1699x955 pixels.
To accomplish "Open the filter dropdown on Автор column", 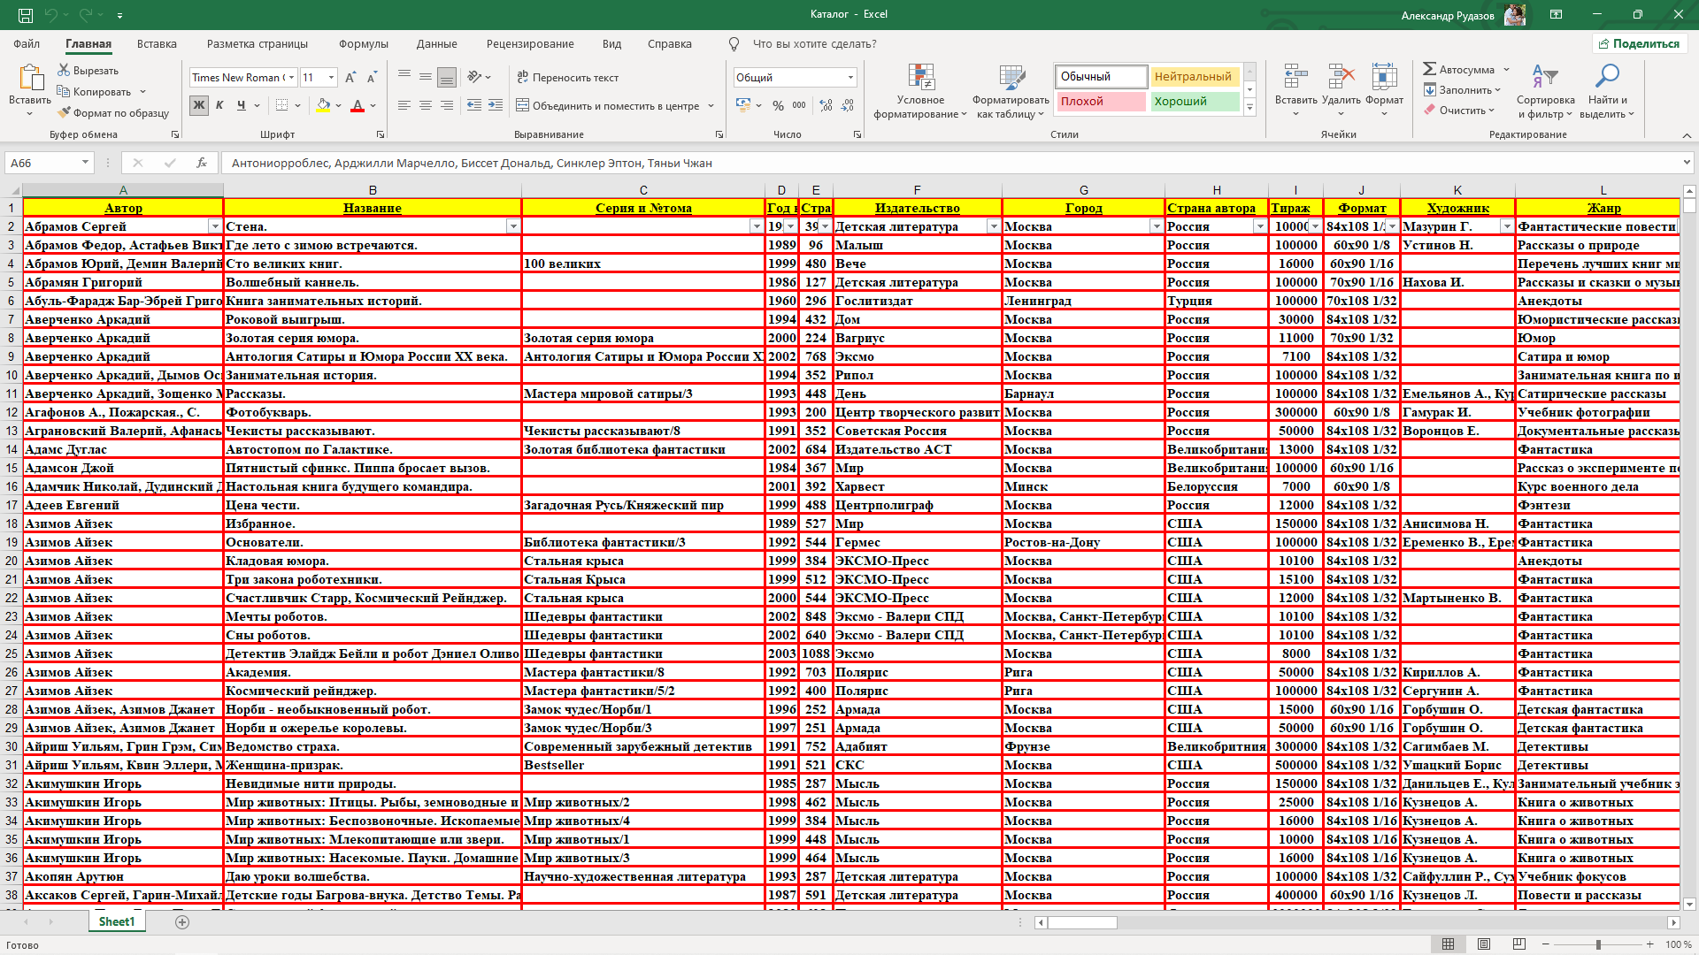I will 214,226.
